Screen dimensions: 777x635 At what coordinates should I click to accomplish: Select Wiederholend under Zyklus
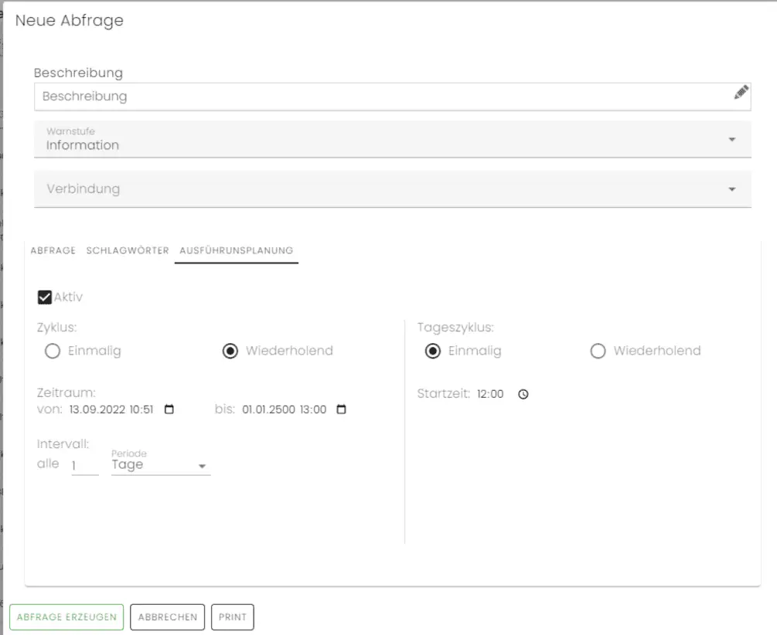230,351
